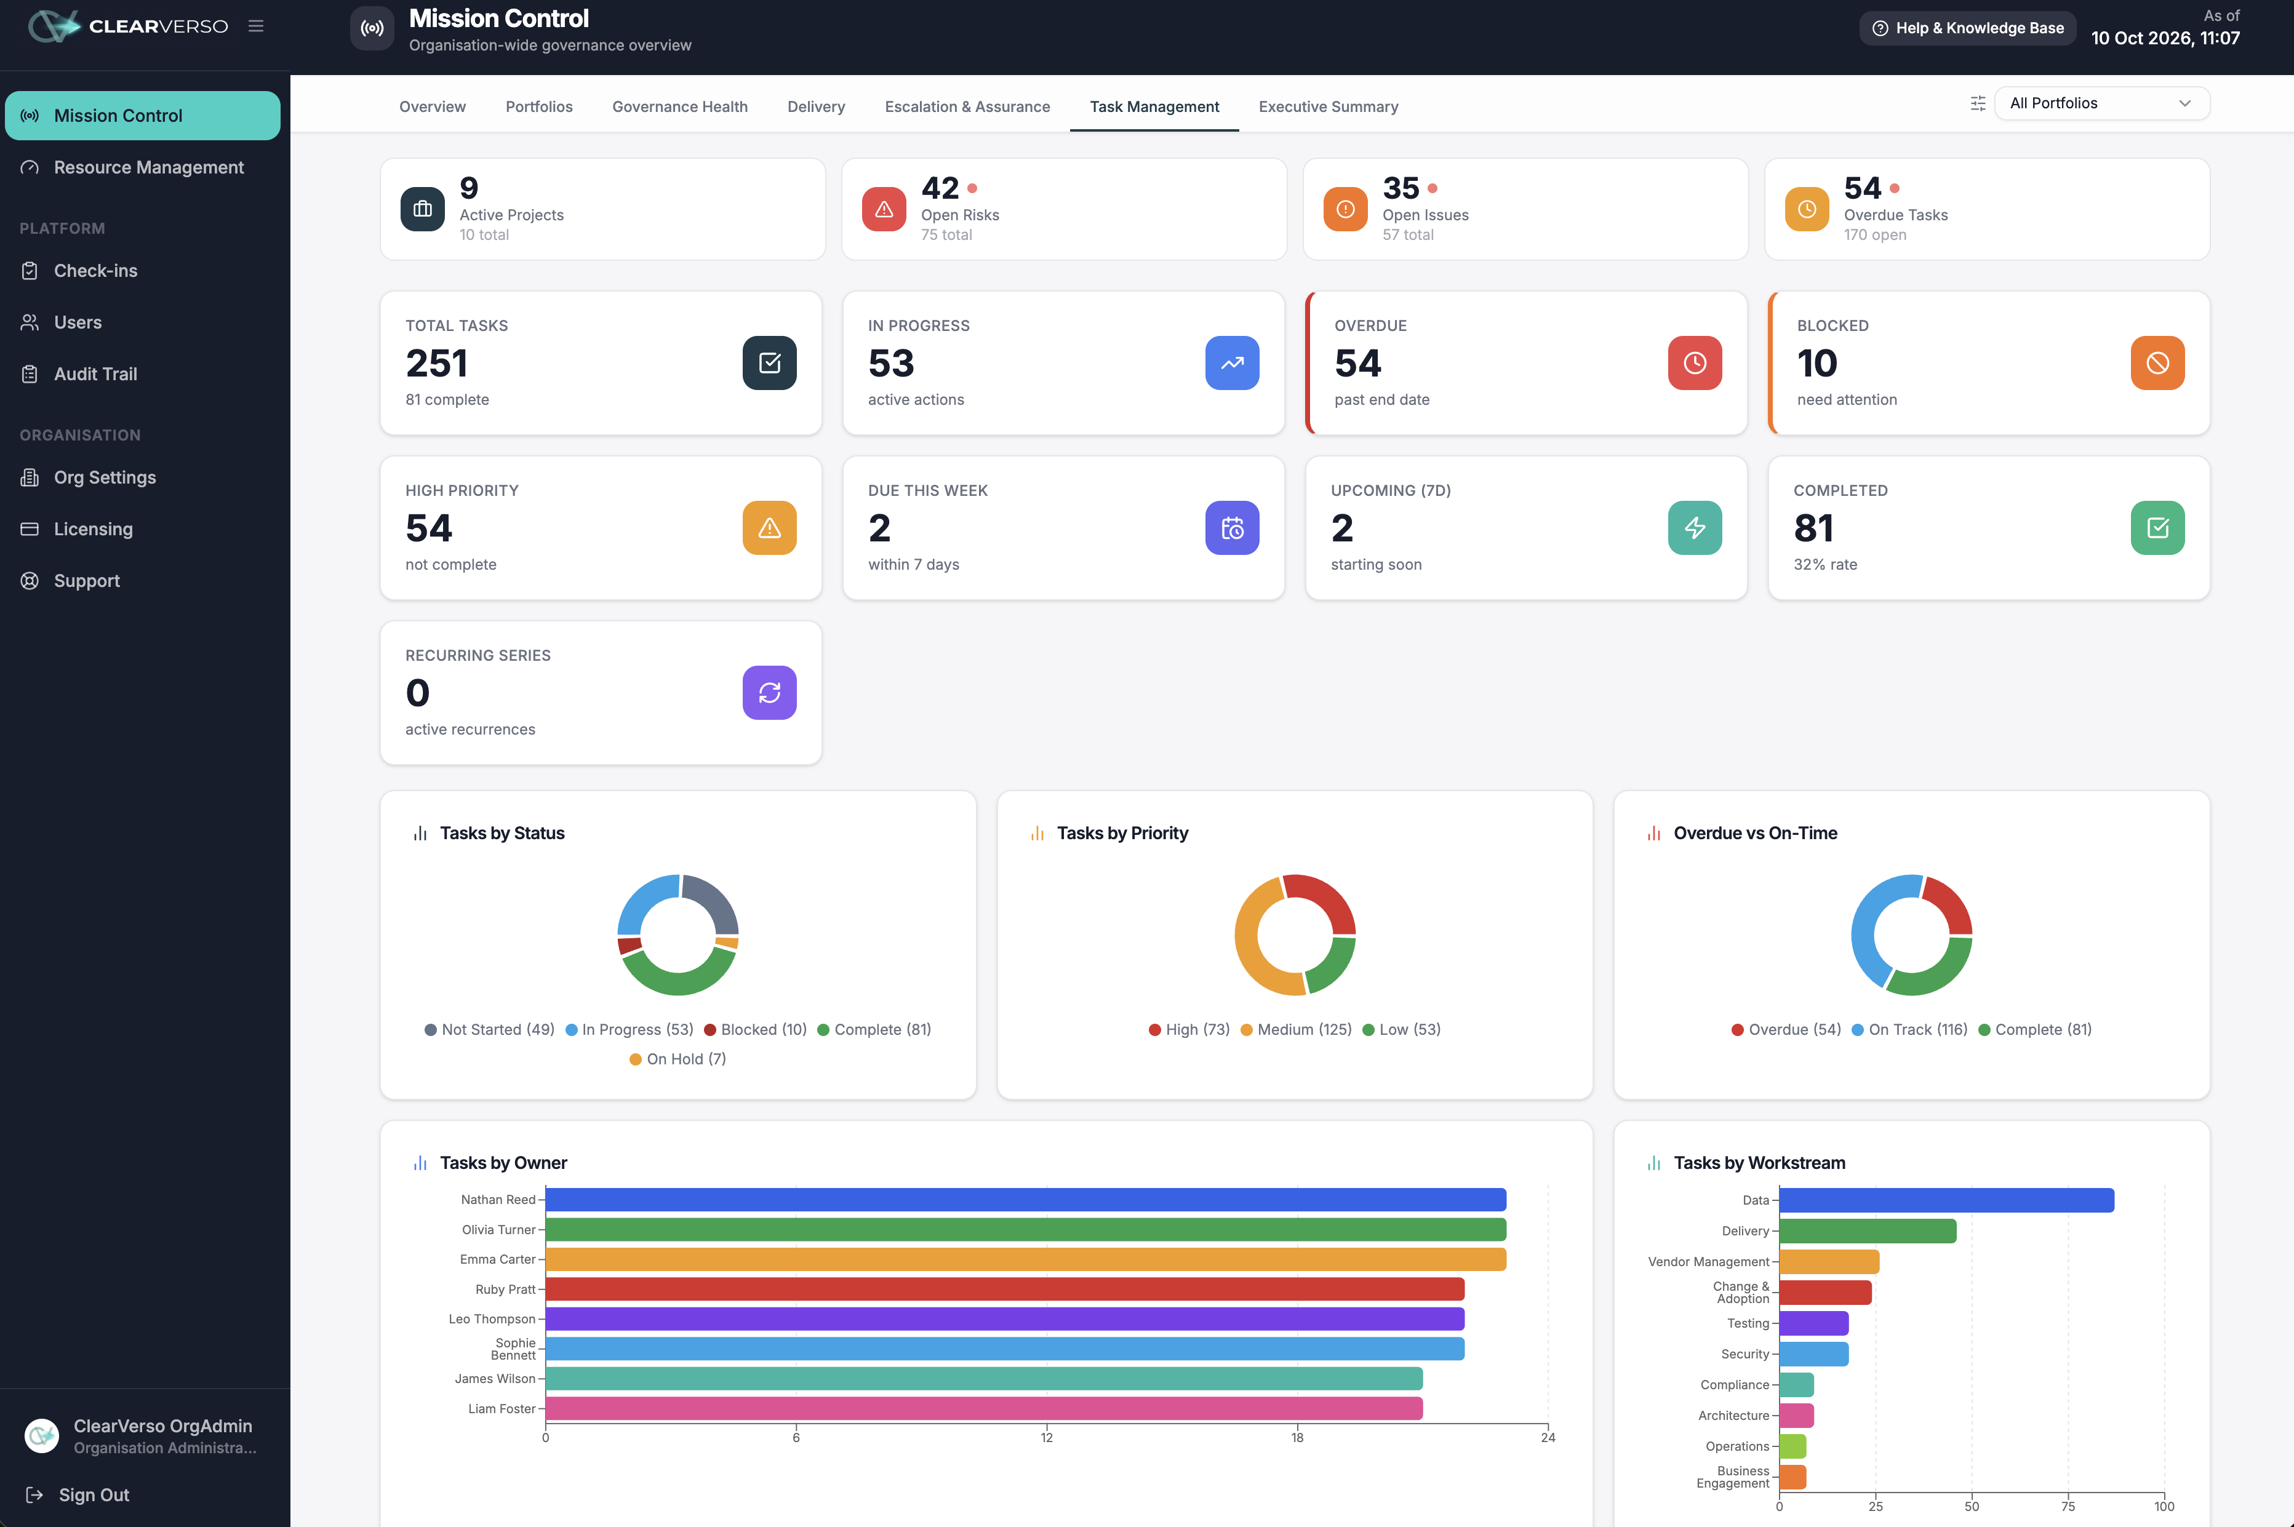
Task: Click the ClearVerso logo
Action: [x=127, y=26]
